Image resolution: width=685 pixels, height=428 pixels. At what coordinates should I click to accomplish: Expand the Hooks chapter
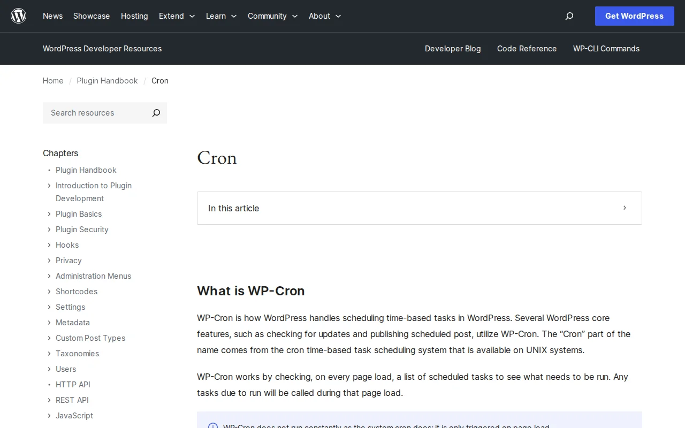point(49,245)
